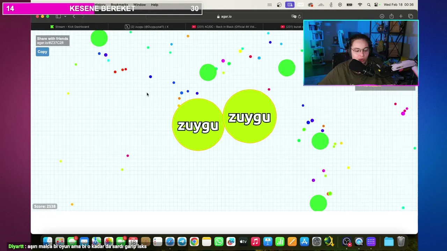Open Photos from the Dock

[x=109, y=241]
